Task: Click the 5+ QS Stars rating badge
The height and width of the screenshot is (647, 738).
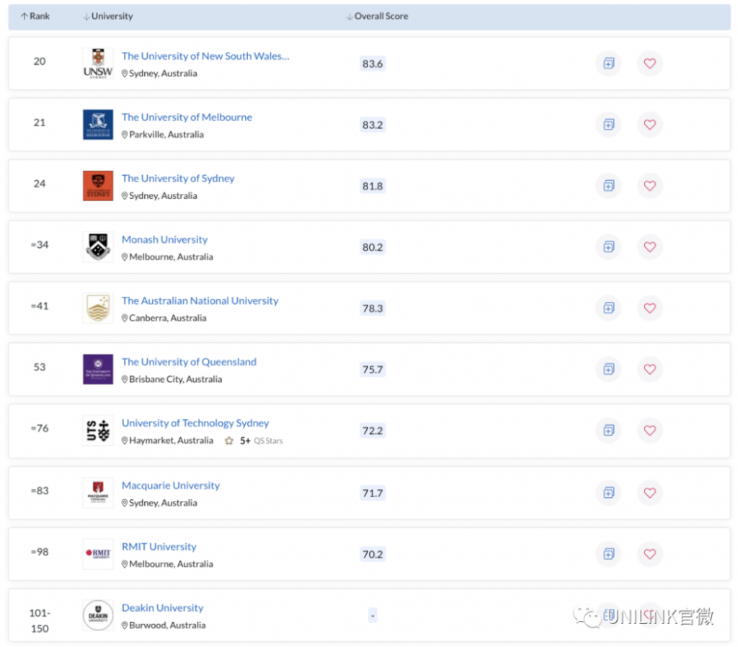Action: click(x=254, y=441)
